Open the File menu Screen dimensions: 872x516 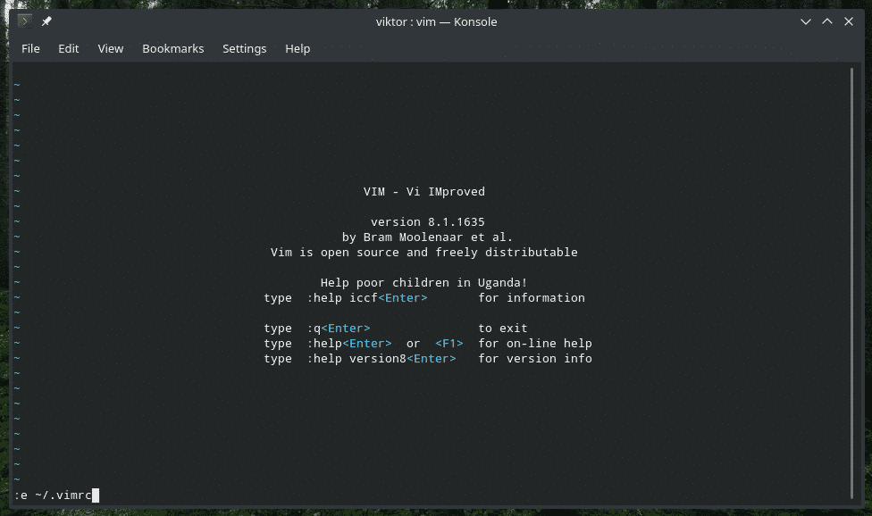(30, 48)
